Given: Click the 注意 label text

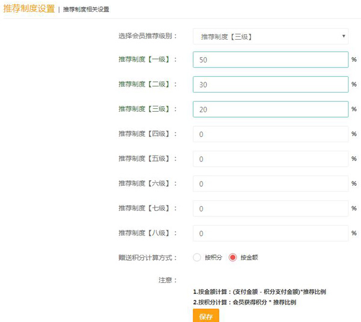Looking at the screenshot, I should 168,280.
